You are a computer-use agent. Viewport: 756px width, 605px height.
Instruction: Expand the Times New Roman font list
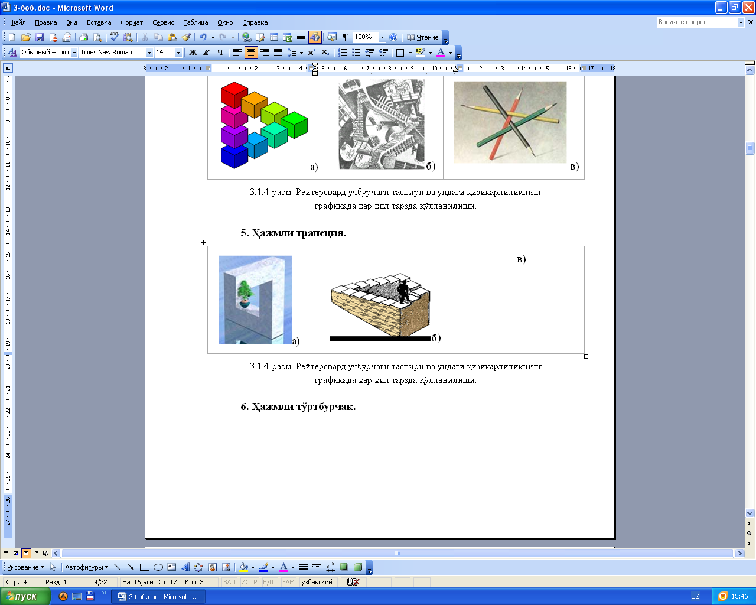pos(149,53)
